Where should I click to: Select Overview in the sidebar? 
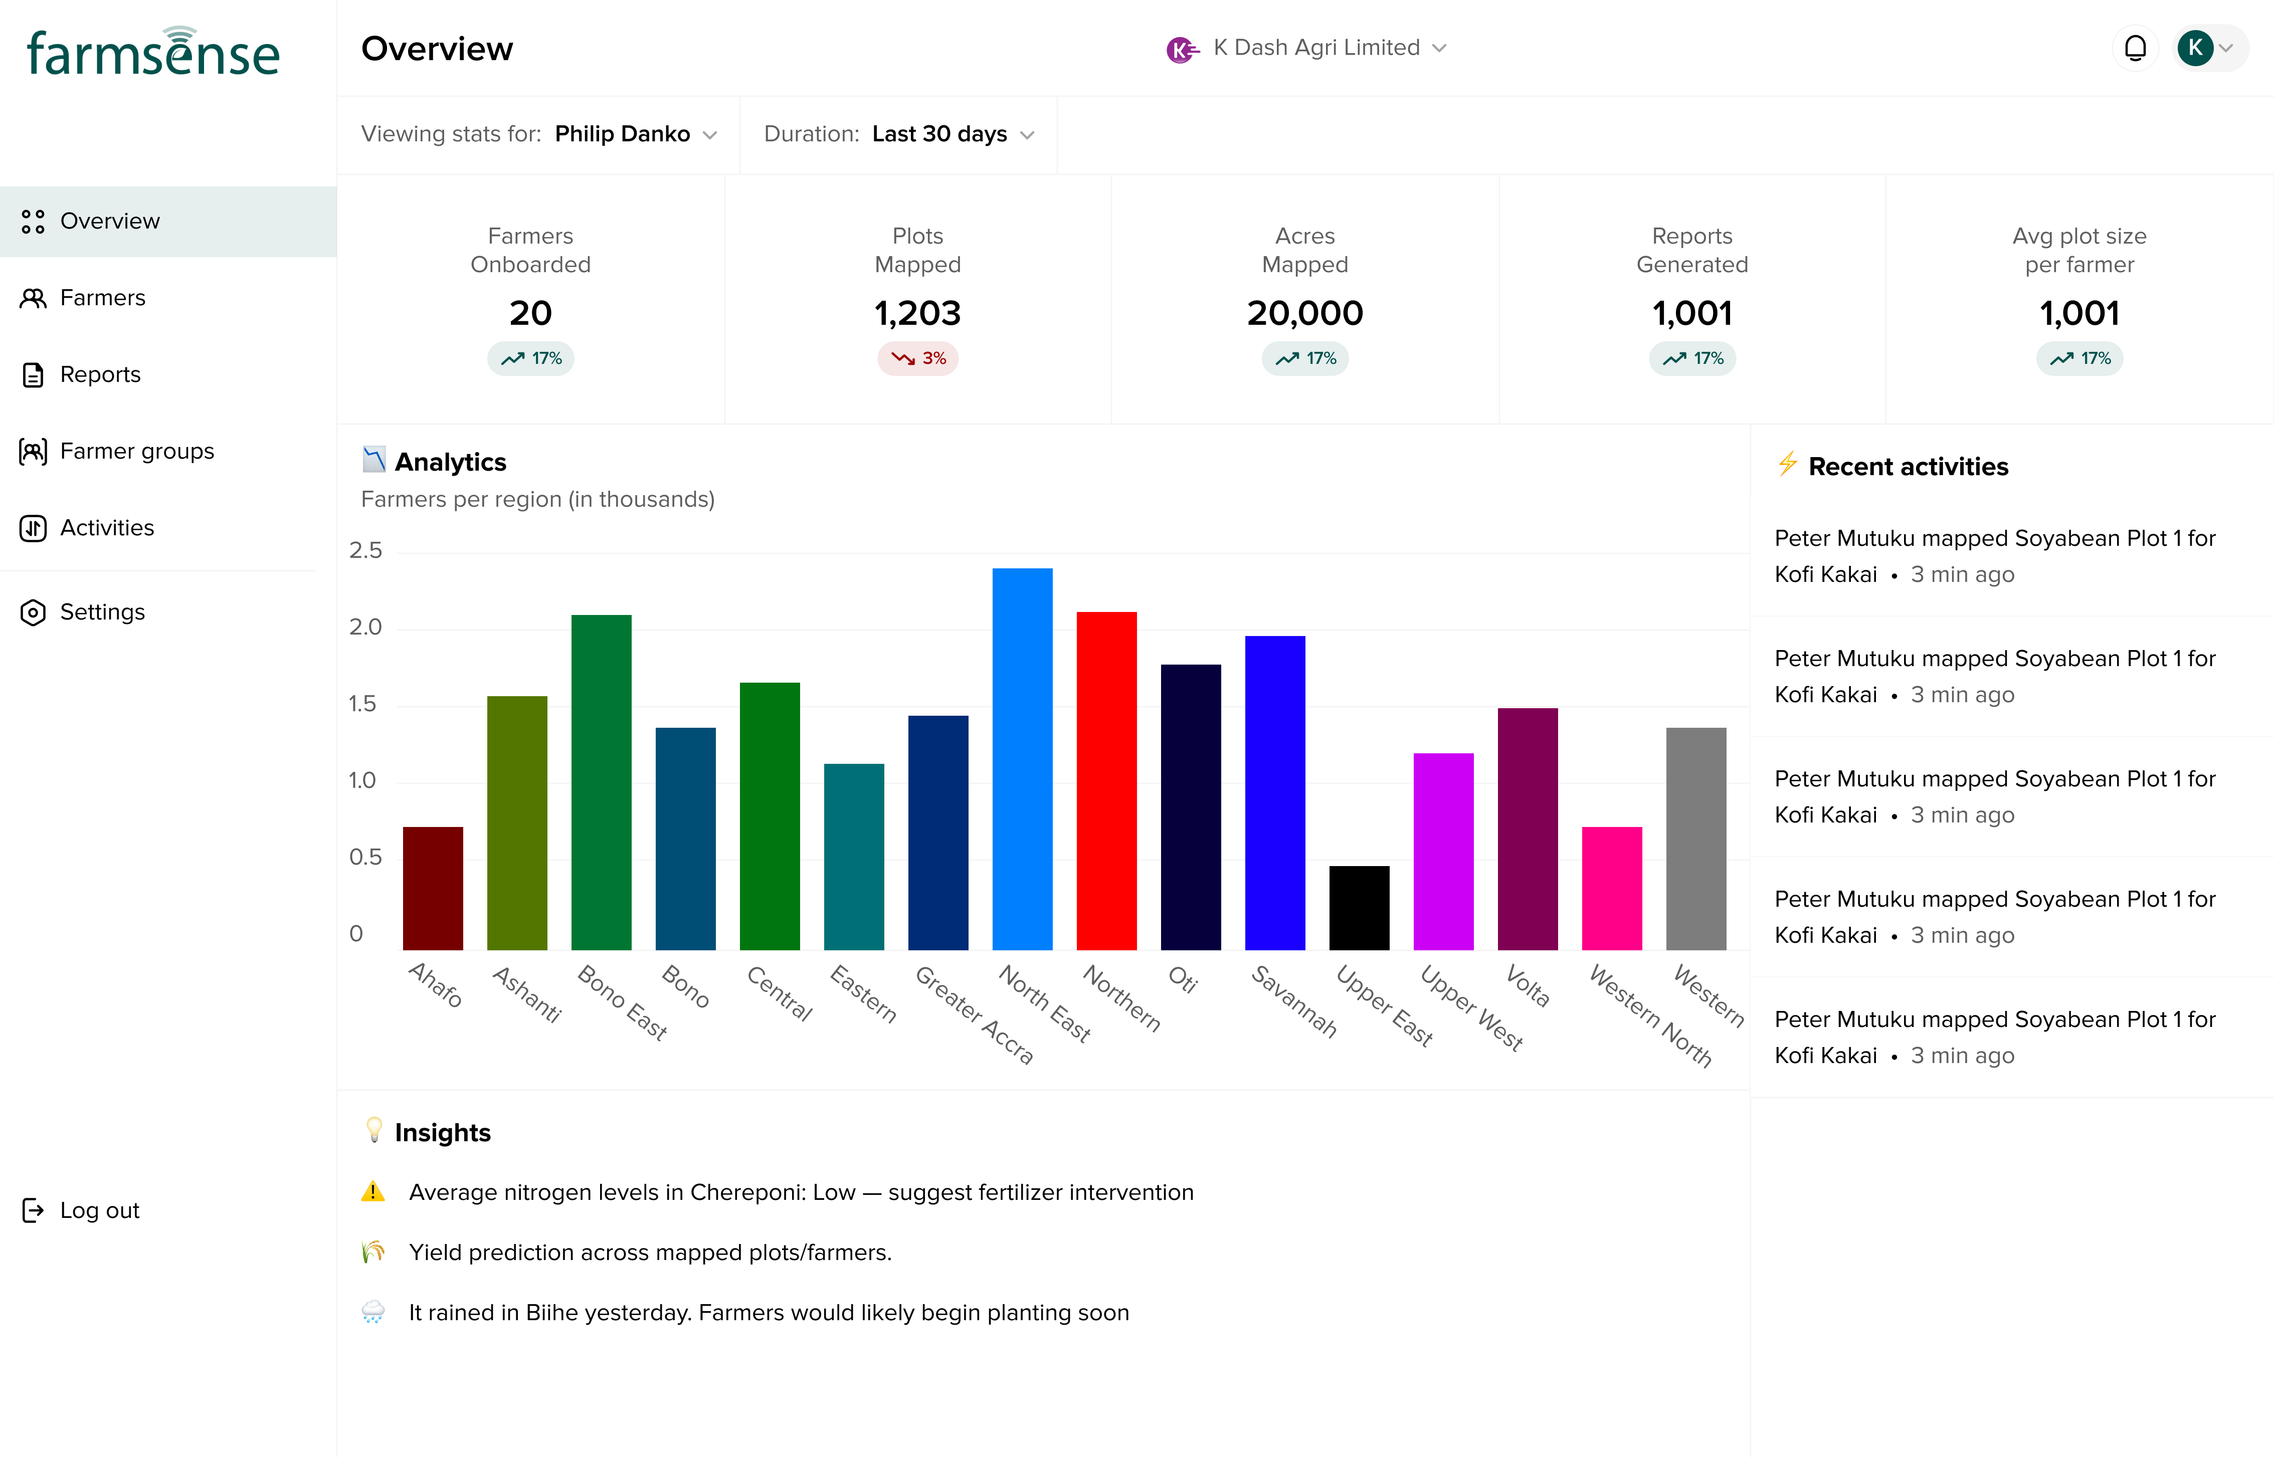click(x=110, y=222)
